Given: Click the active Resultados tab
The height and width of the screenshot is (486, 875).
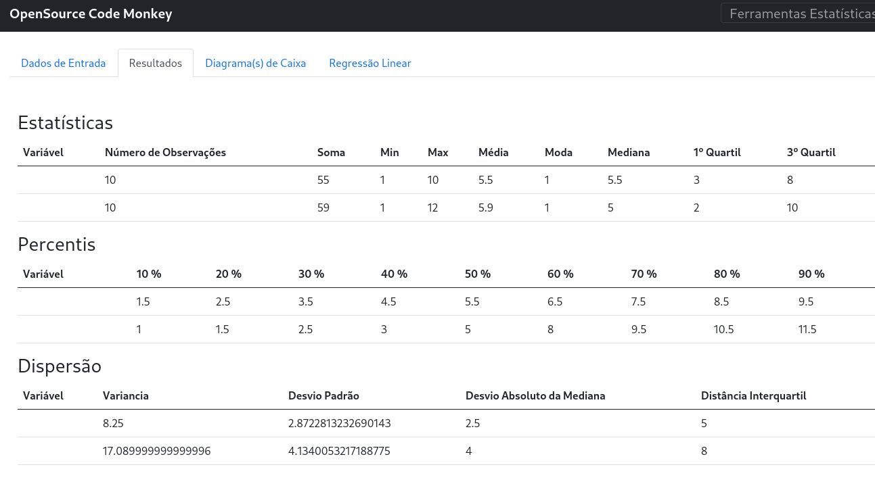Looking at the screenshot, I should coord(155,63).
